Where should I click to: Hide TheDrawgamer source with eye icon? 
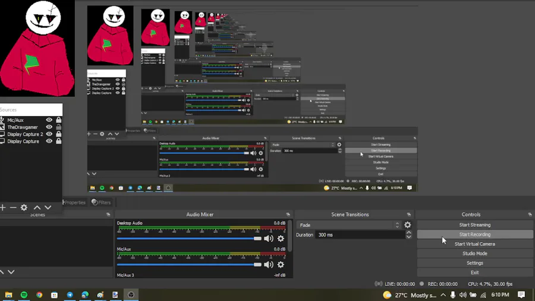[49, 127]
